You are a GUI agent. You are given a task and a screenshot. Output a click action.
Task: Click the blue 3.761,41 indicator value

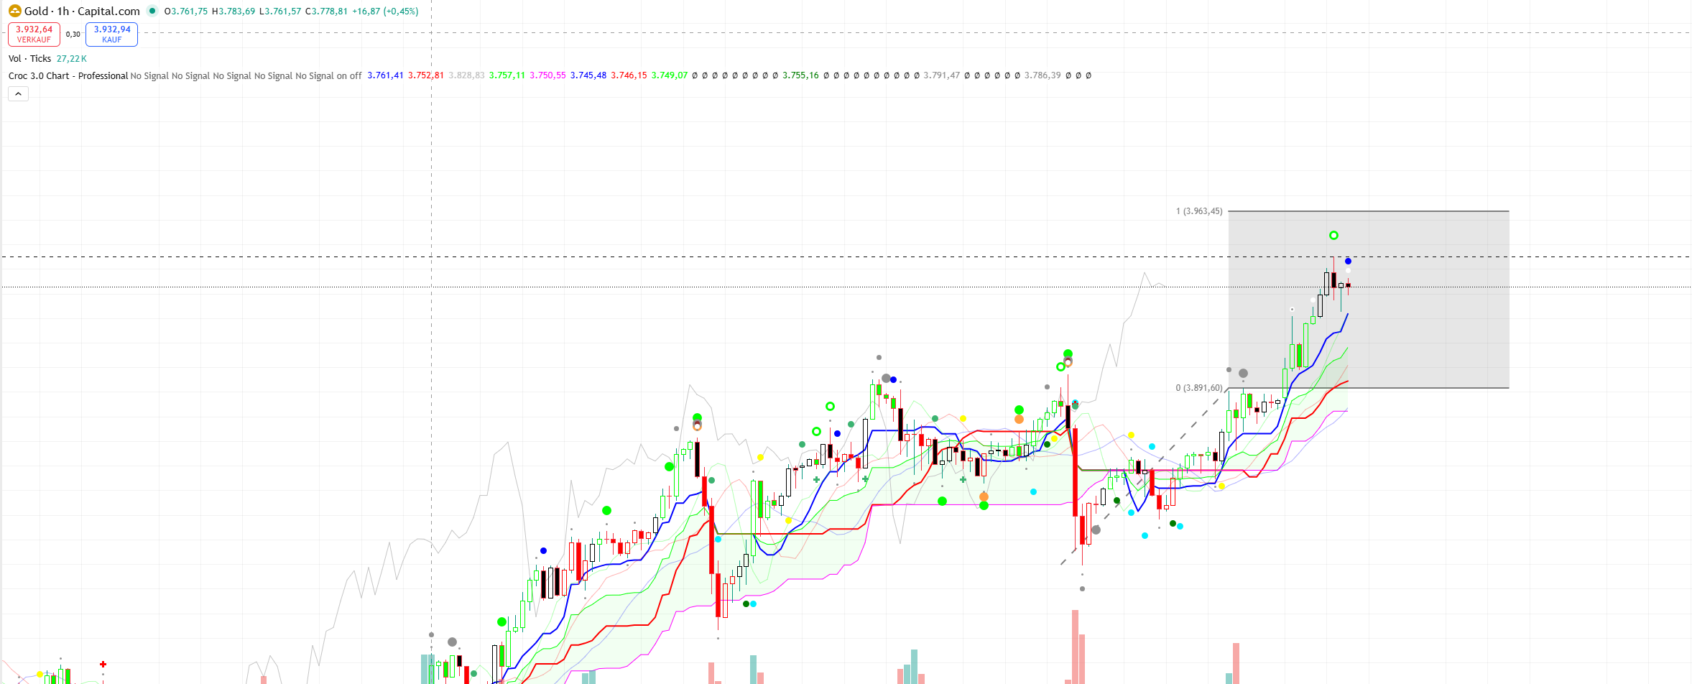[x=385, y=75]
